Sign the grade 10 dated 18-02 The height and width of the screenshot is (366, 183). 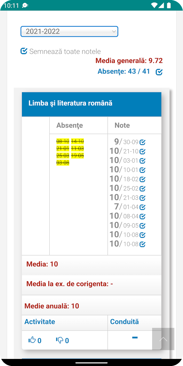click(142, 179)
